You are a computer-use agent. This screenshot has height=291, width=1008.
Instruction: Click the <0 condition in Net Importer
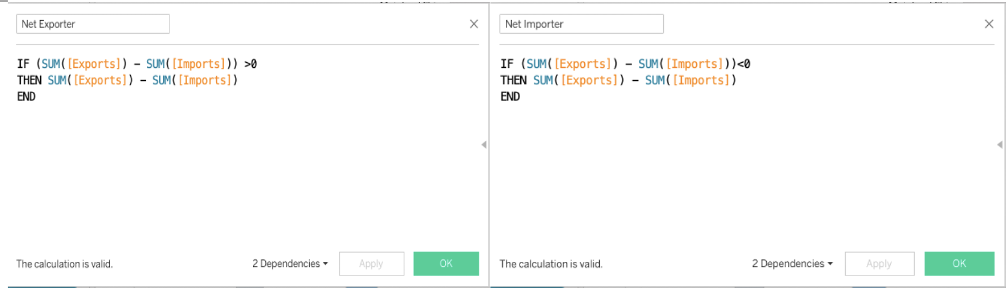[x=743, y=64]
